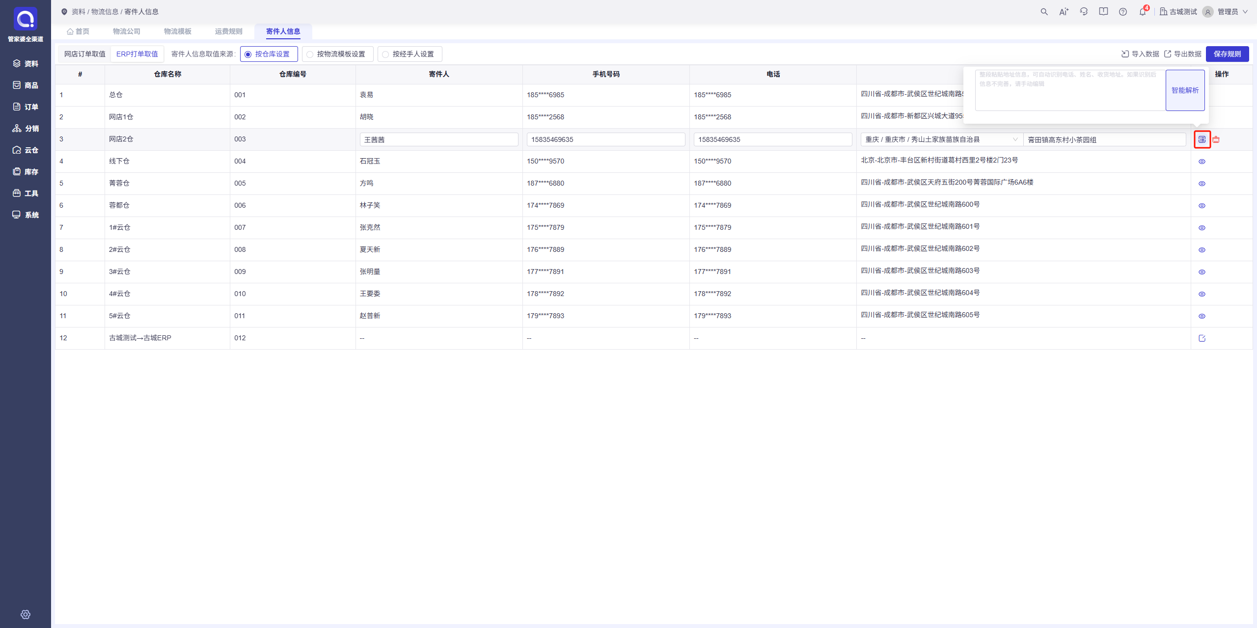Save the 网店2仓 row edit icon
1257x628 pixels.
coord(1202,139)
